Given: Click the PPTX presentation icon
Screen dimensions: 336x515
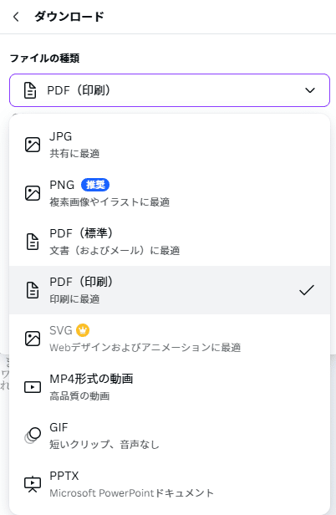Looking at the screenshot, I should click(33, 484).
